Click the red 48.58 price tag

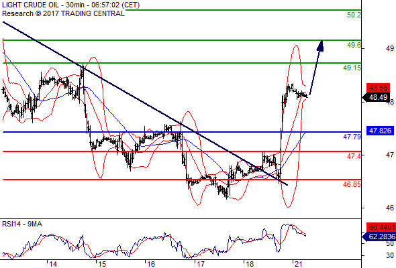click(378, 88)
